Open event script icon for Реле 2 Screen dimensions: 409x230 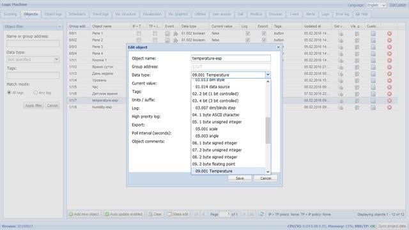167,40
